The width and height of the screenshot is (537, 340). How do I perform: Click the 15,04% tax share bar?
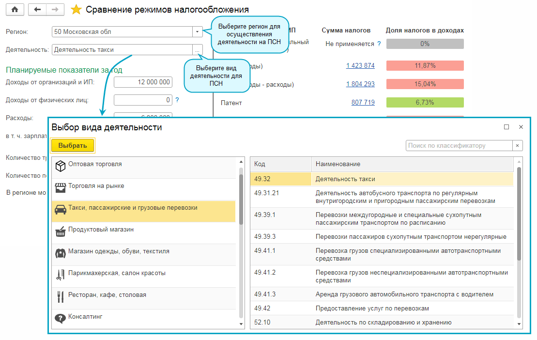tap(425, 84)
